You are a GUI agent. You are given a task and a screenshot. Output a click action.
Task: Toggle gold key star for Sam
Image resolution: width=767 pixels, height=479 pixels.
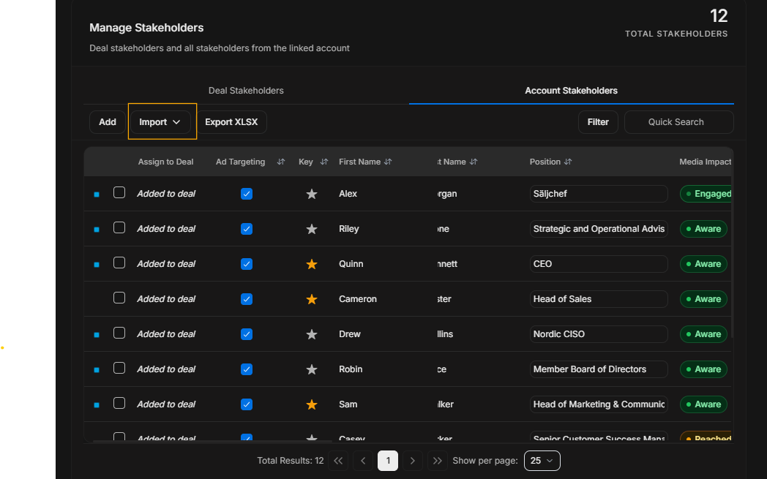pyautogui.click(x=312, y=404)
